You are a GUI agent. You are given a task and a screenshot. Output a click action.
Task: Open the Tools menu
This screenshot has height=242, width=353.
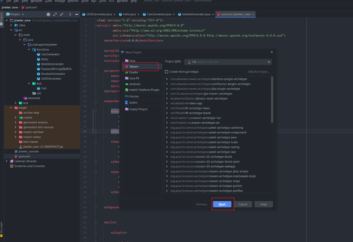(x=102, y=1)
